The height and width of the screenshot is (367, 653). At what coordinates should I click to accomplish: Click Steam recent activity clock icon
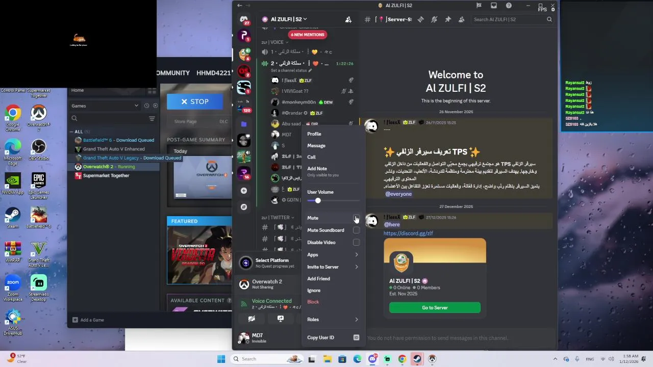coord(146,106)
